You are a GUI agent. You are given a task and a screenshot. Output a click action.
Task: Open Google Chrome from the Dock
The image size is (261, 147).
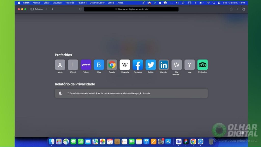(193, 141)
